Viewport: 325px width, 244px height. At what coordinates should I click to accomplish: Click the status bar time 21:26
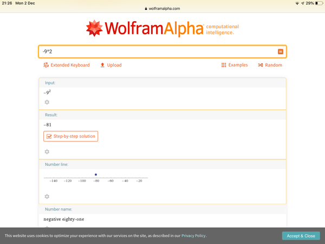[x=7, y=3]
